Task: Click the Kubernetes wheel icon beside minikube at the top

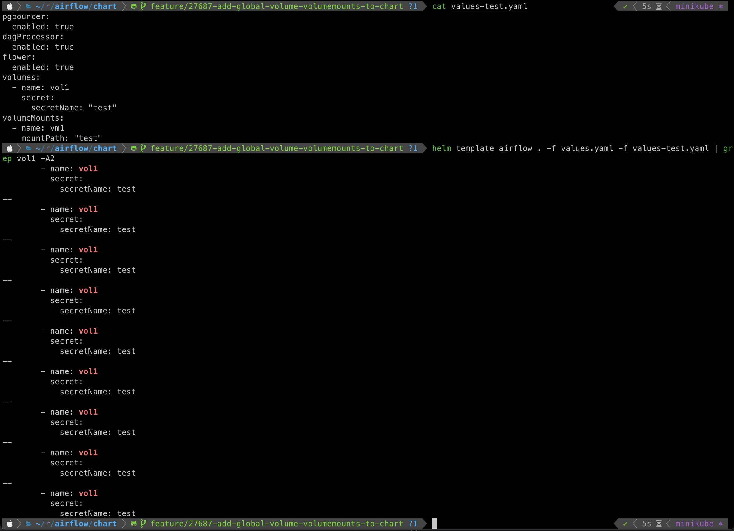Action: [x=721, y=7]
